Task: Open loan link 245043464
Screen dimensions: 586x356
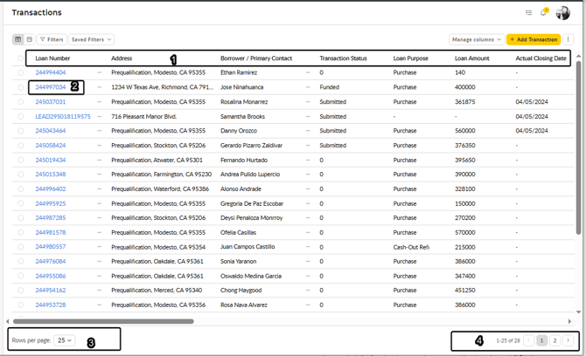Action: pyautogui.click(x=51, y=131)
